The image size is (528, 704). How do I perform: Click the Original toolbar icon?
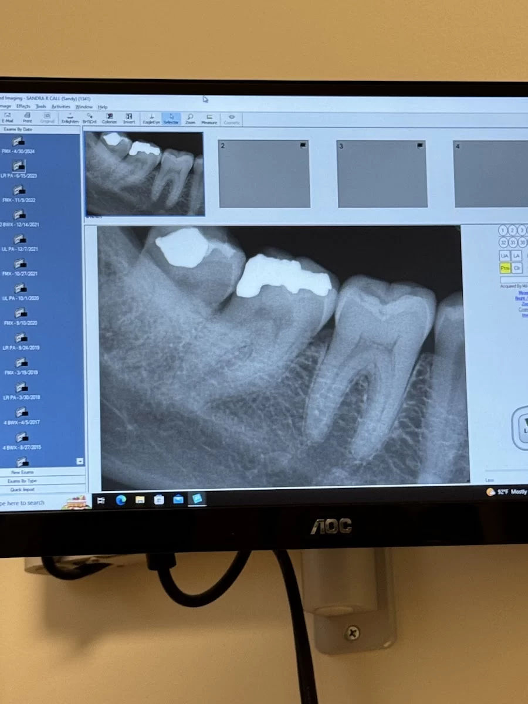48,119
